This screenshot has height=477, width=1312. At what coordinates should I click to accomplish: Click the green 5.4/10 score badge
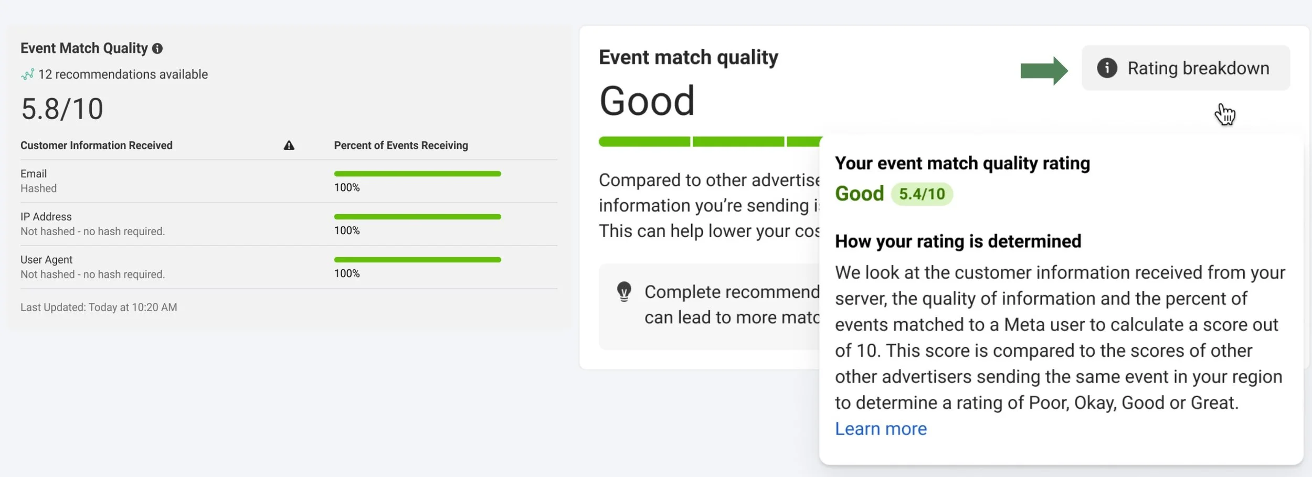(x=922, y=194)
